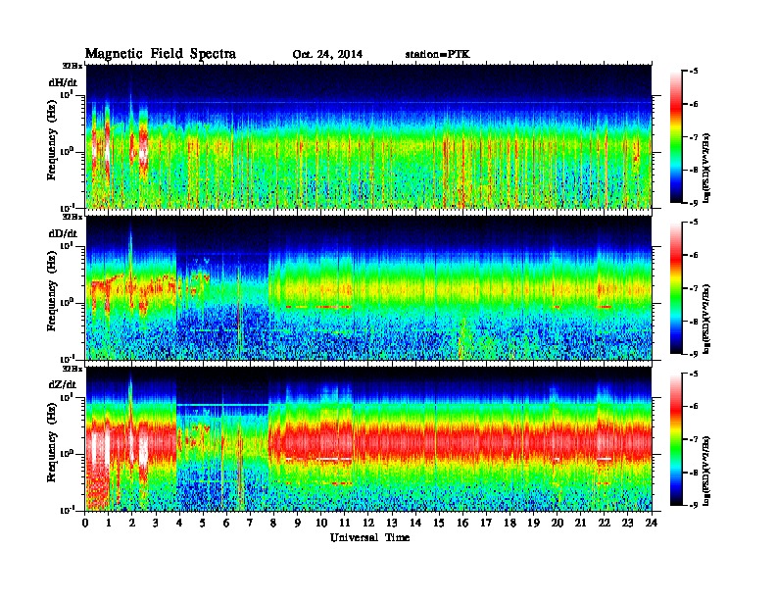This screenshot has height=600, width=776.
Task: Click the hour '15' time-axis tick label
Action: point(439,523)
